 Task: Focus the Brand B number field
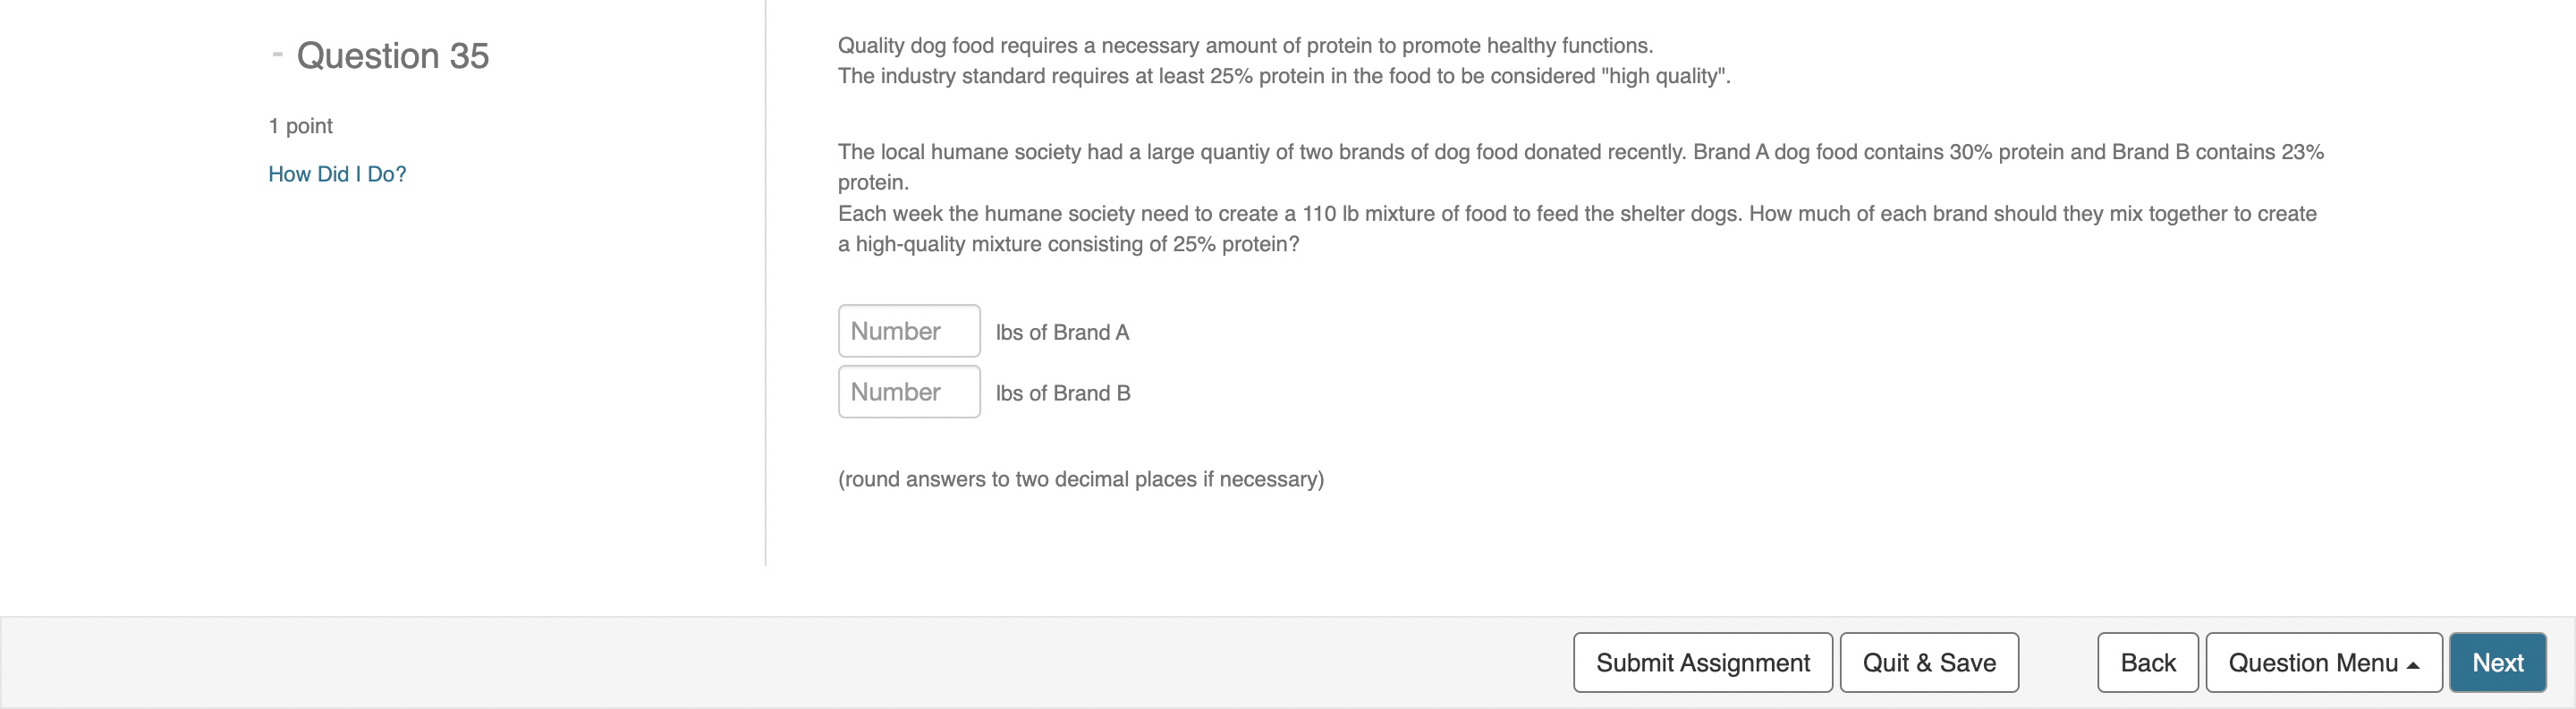pos(908,392)
